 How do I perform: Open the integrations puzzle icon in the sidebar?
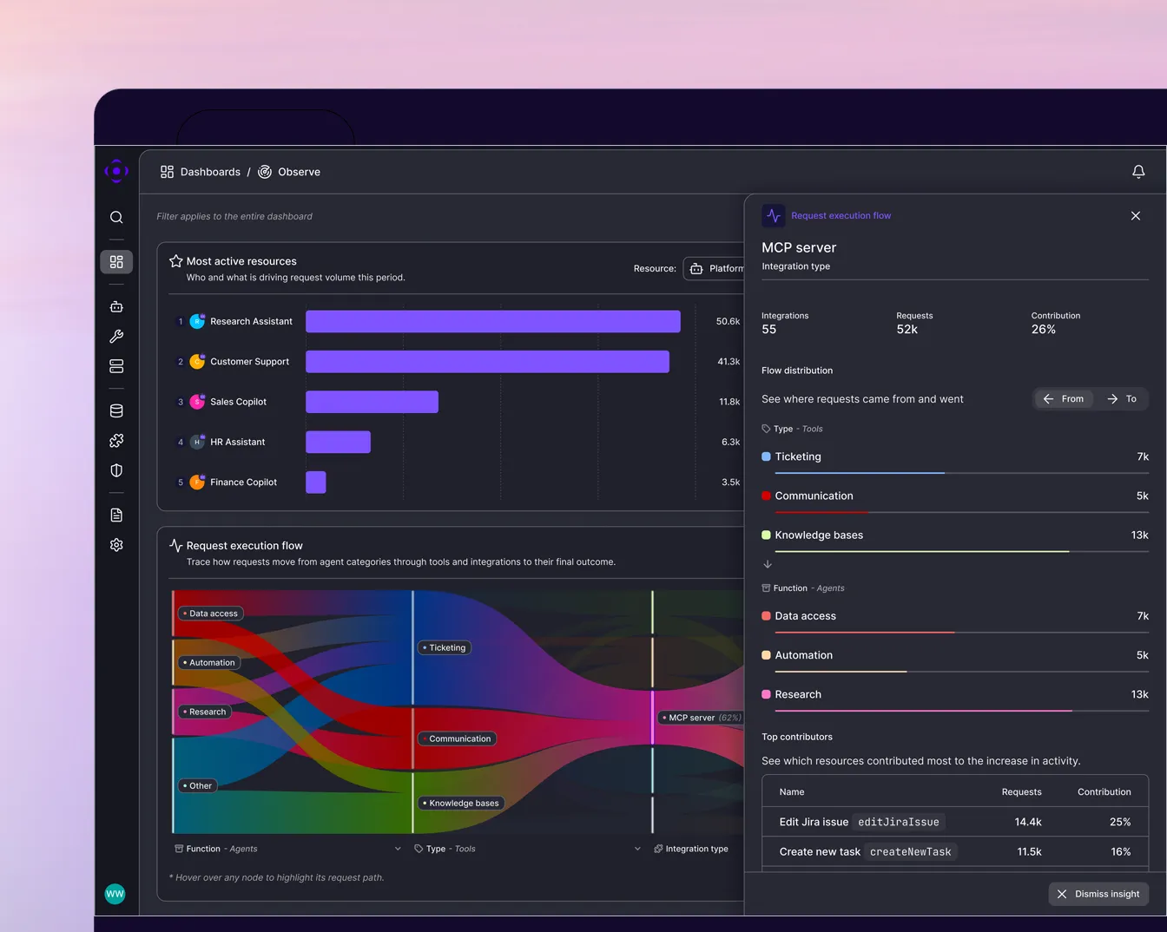[x=116, y=441]
